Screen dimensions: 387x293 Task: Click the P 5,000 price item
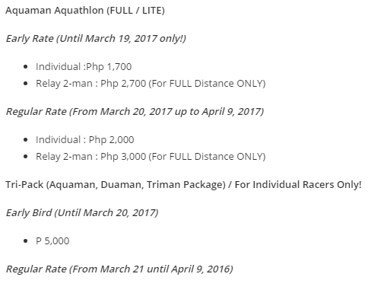point(52,241)
